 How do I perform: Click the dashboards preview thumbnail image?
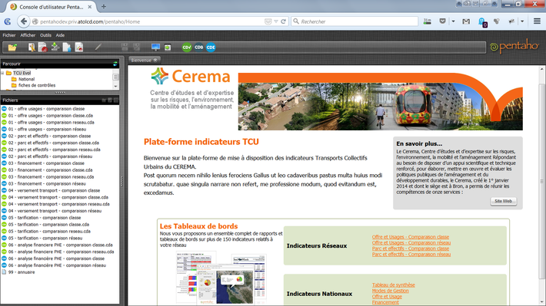click(x=221, y=278)
